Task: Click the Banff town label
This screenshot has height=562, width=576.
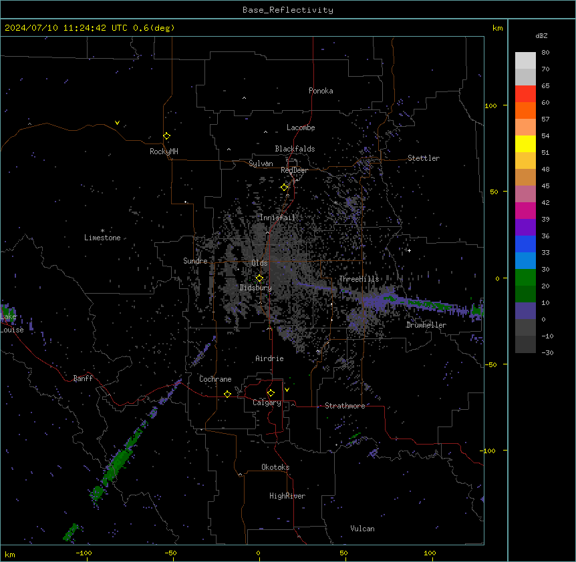Action: 83,378
